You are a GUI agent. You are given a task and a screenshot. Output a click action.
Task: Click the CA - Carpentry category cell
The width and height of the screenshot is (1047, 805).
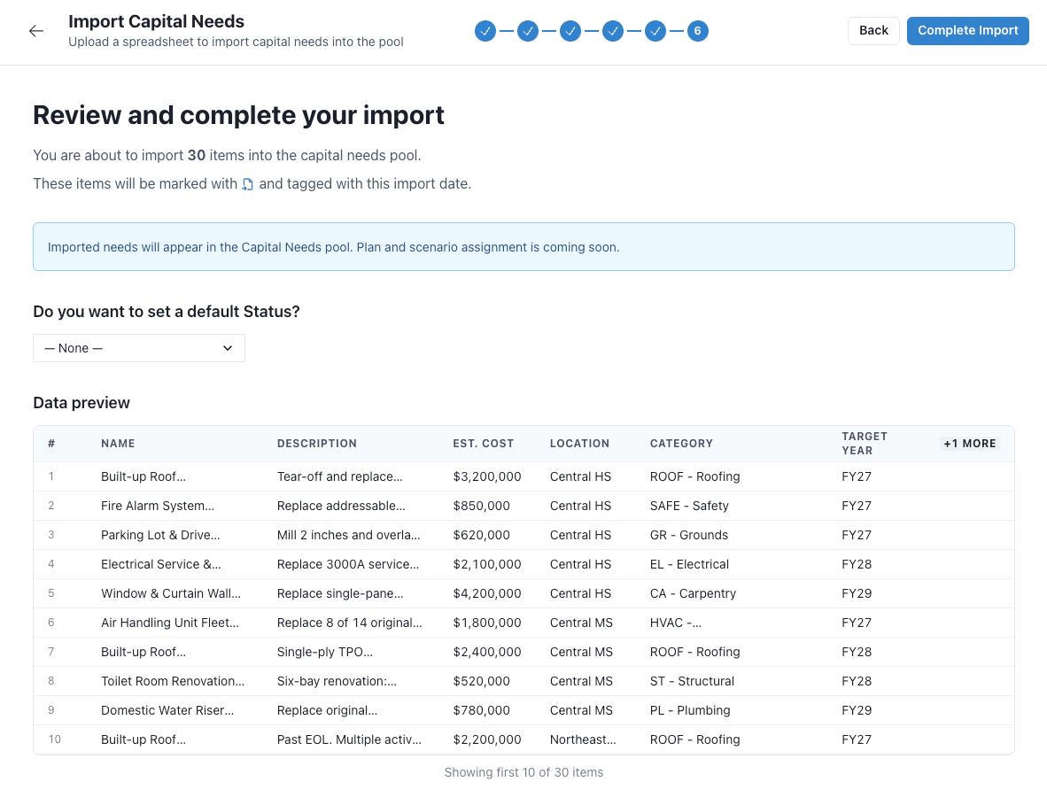[693, 593]
